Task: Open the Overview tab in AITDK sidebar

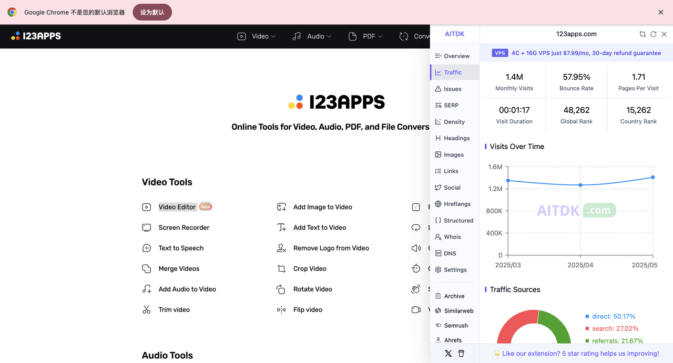Action: (x=452, y=56)
